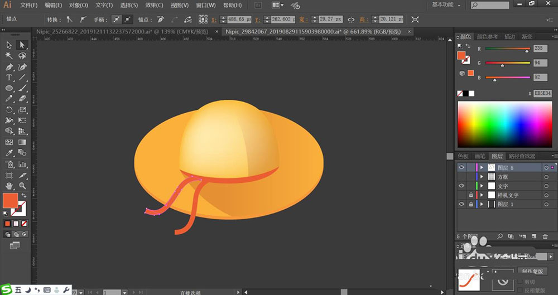
Task: Click the delete layer trash icon
Action: (x=545, y=236)
